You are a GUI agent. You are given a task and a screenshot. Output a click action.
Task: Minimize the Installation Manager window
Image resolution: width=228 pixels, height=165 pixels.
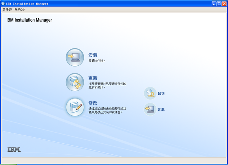click(214, 4)
